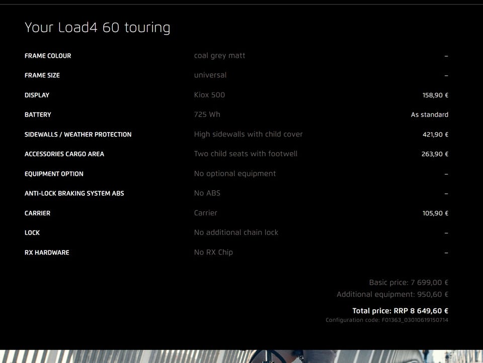This screenshot has height=363, width=483.
Task: Select the EQUIPMENT OPTION label
Action: (x=54, y=174)
